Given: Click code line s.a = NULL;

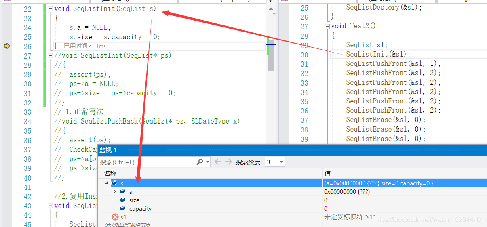Looking at the screenshot, I should tap(90, 27).
